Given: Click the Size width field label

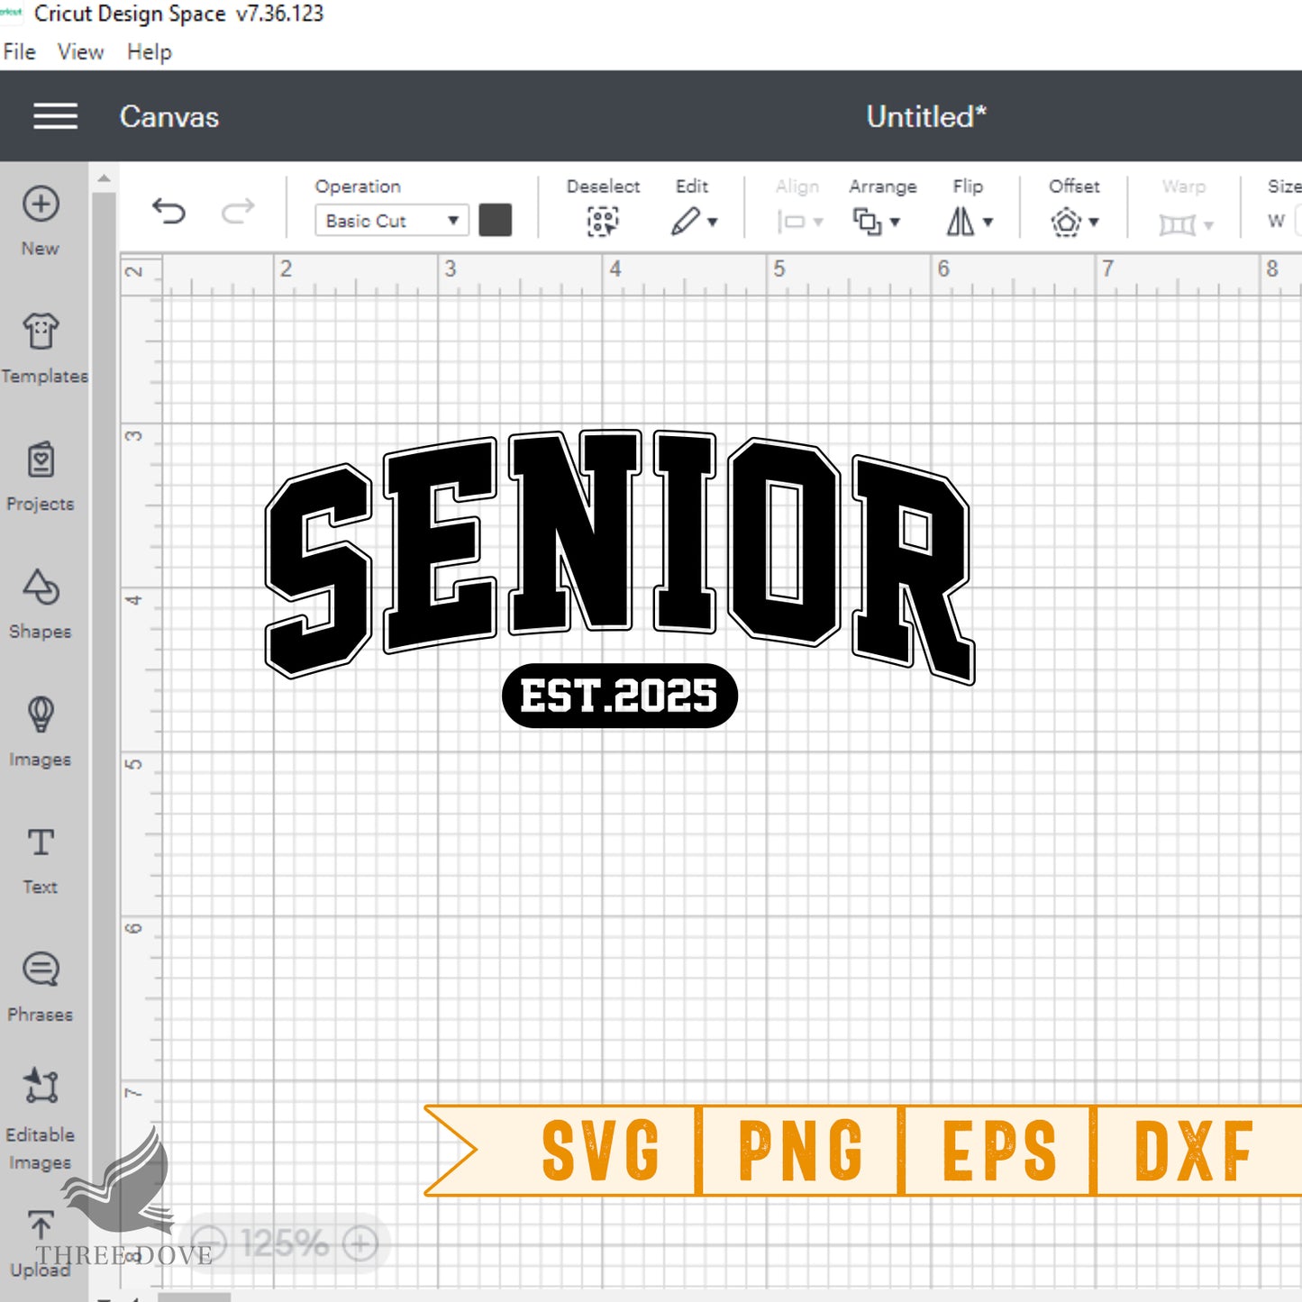Looking at the screenshot, I should click(1276, 221).
